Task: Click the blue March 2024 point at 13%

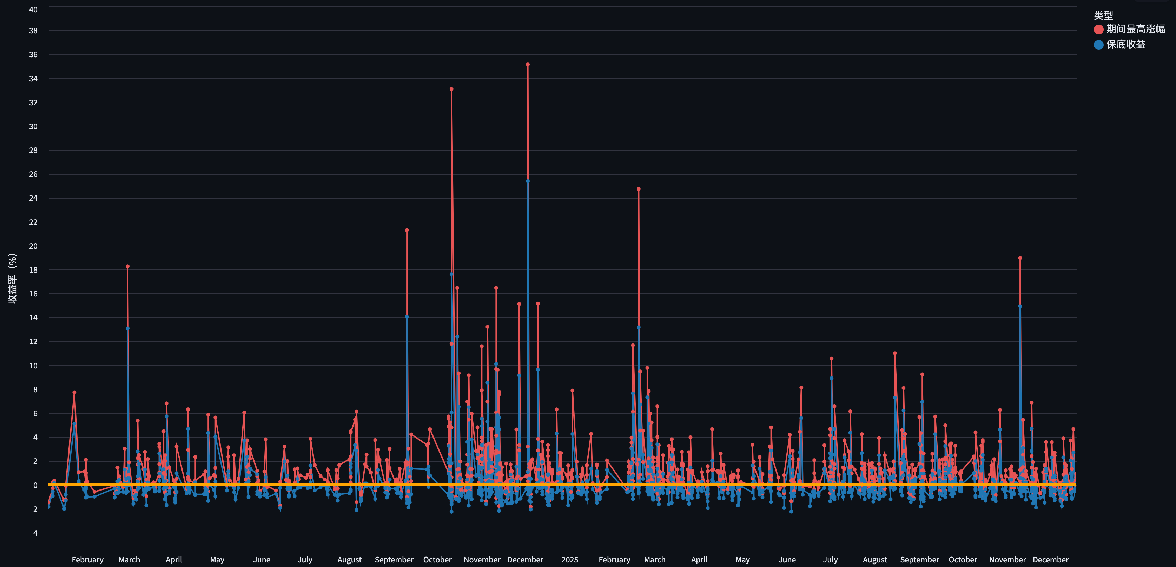Action: [x=128, y=328]
